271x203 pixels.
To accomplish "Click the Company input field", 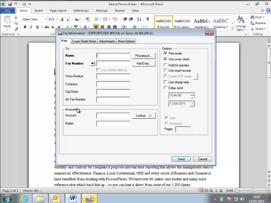I will (113, 84).
